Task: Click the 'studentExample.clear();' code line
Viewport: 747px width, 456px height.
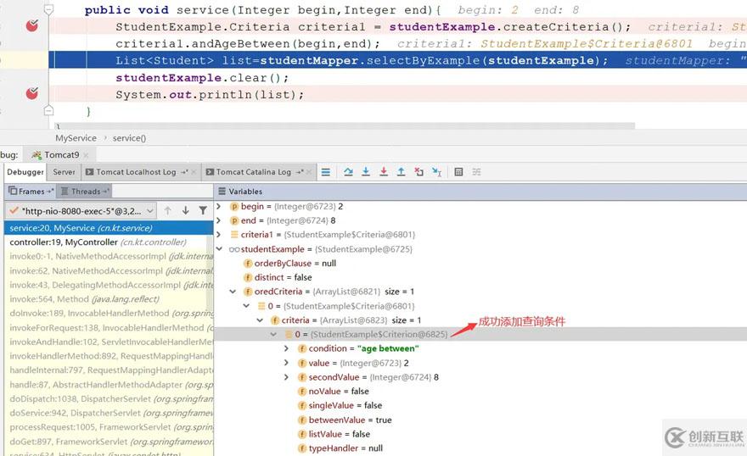Action: pos(201,77)
